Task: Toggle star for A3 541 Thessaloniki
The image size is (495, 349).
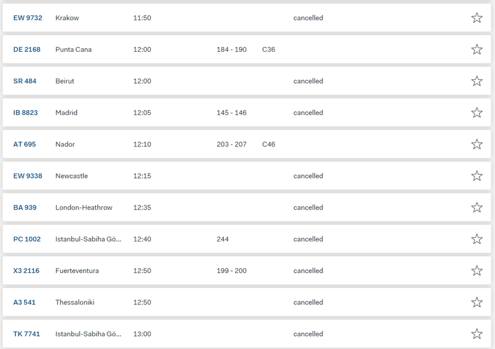Action: (476, 302)
